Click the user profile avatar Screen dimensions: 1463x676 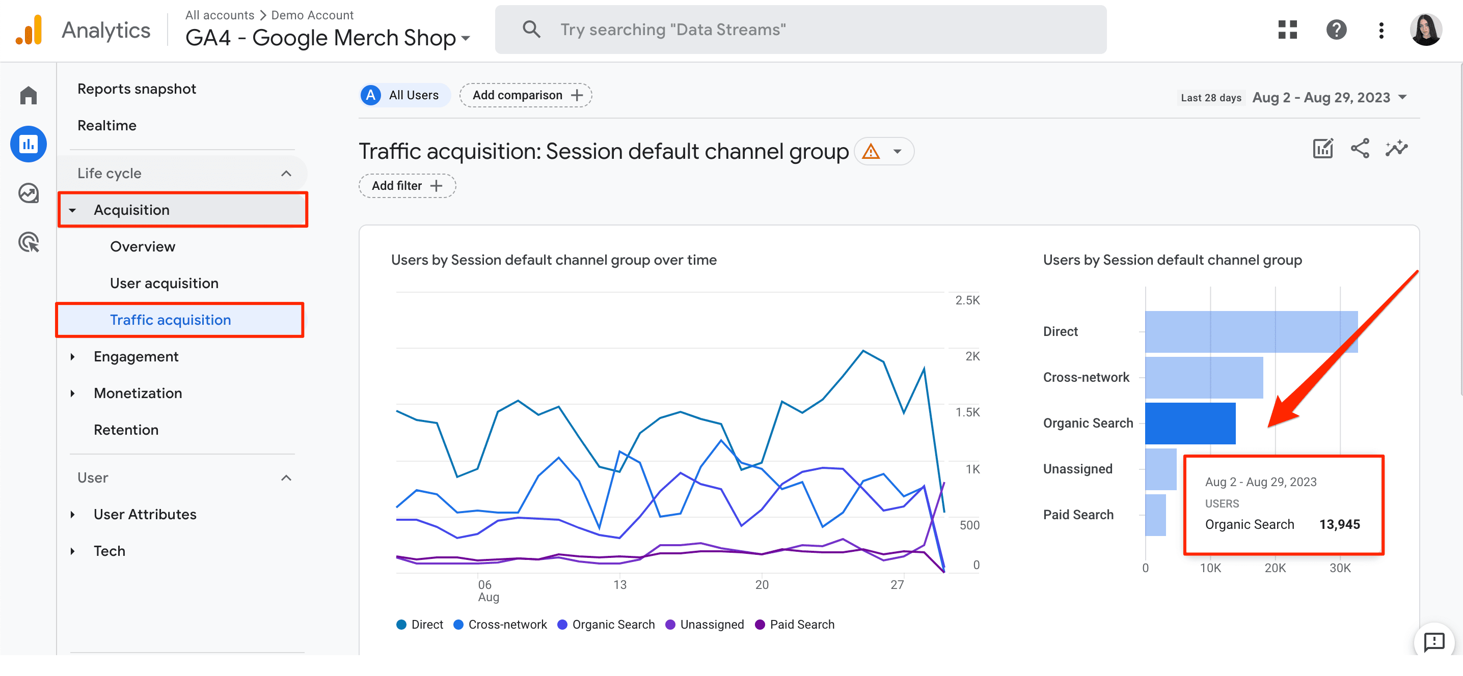pyautogui.click(x=1425, y=30)
